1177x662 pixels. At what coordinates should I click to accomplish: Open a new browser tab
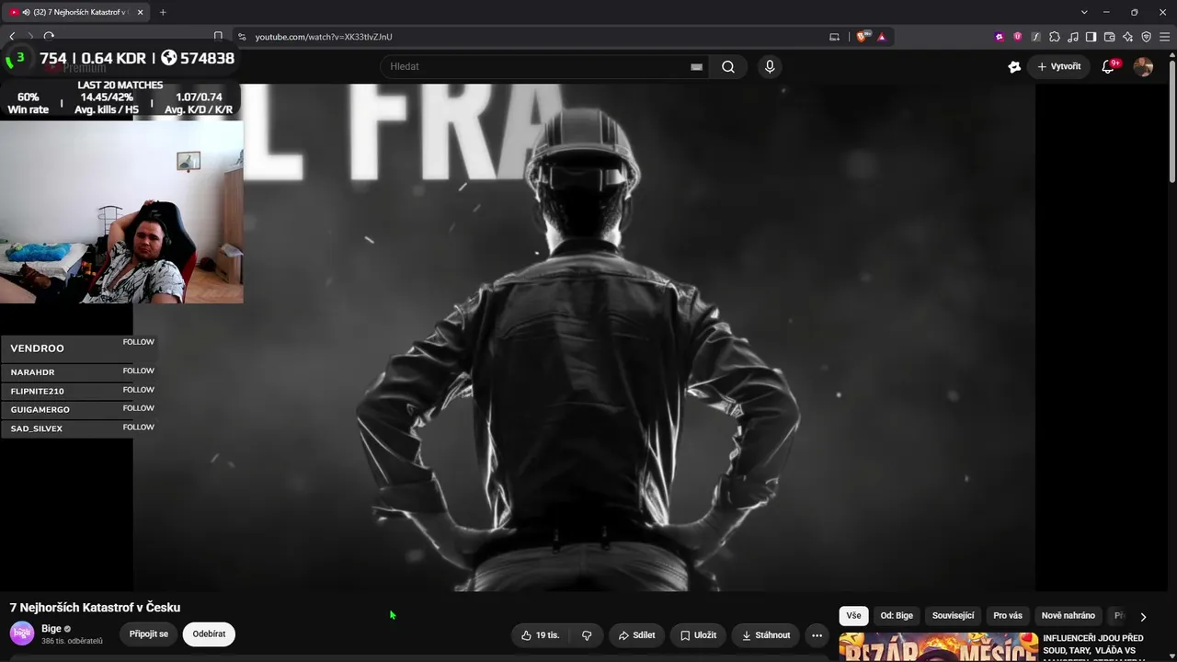click(163, 12)
